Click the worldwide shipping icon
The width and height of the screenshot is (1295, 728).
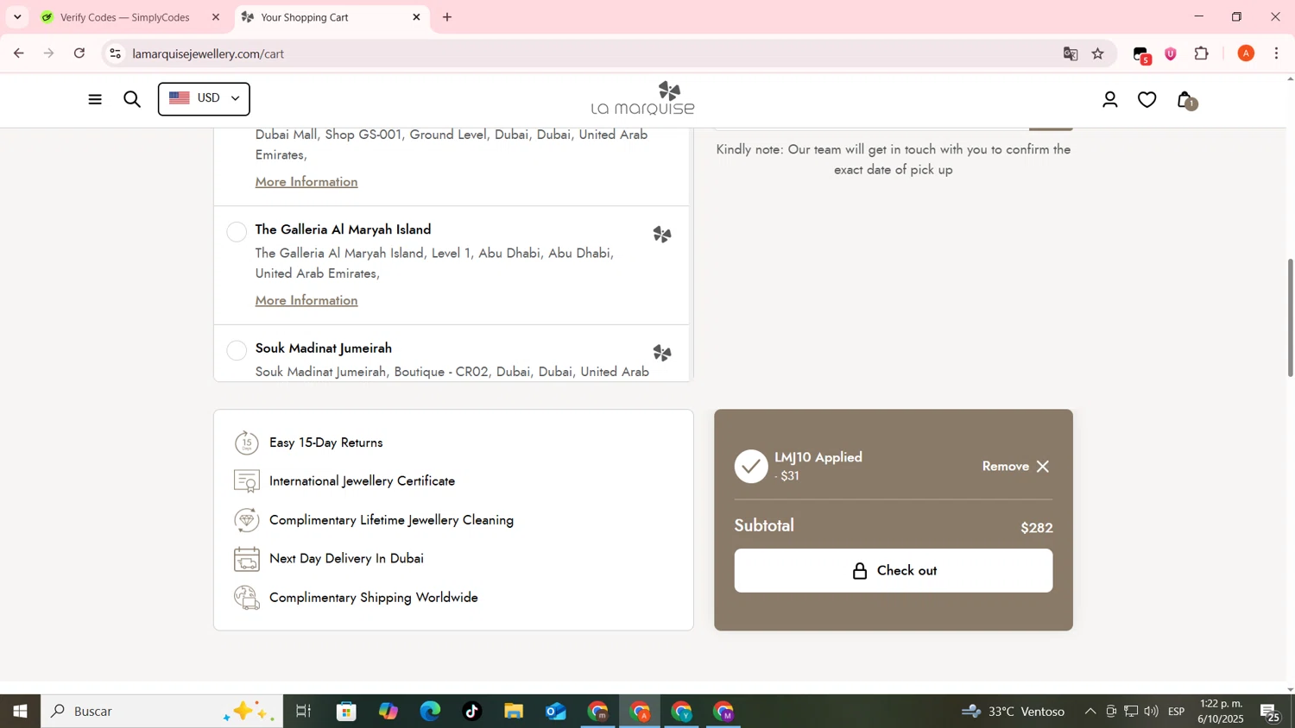tap(247, 598)
